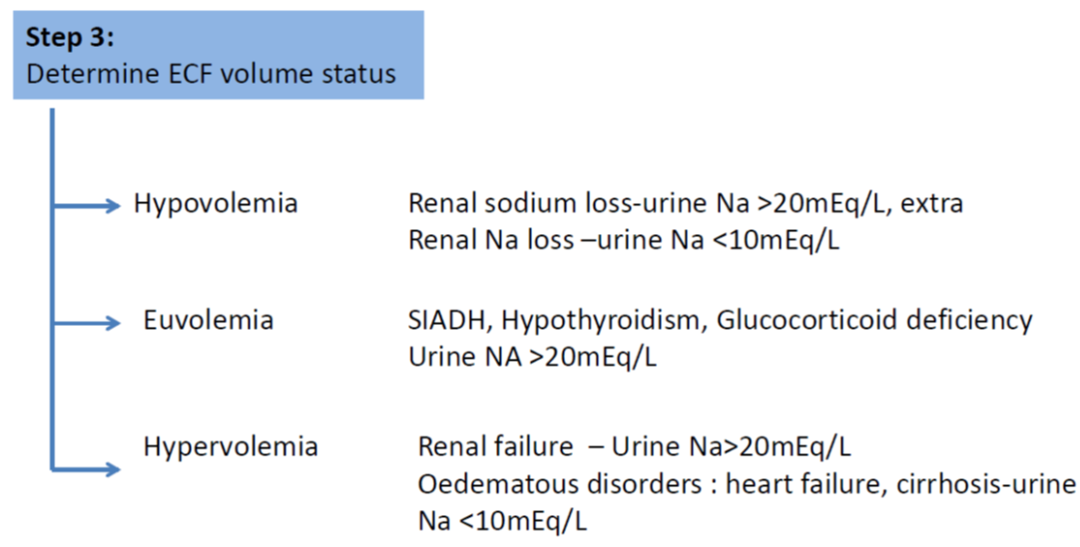Select "Determine ECF volume status" text
This screenshot has height=547, width=1080.
[x=211, y=74]
